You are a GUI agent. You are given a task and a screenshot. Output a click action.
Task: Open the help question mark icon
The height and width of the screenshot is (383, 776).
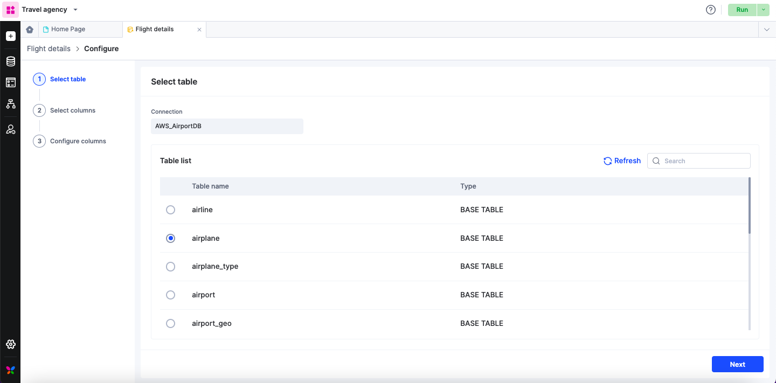[711, 10]
